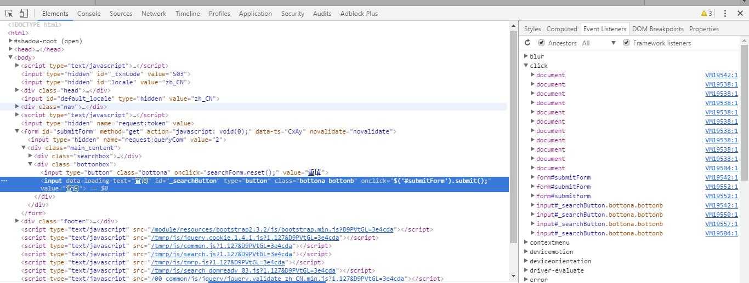This screenshot has height=283, width=749.
Task: Switch to the Styles sidebar tab
Action: click(532, 29)
